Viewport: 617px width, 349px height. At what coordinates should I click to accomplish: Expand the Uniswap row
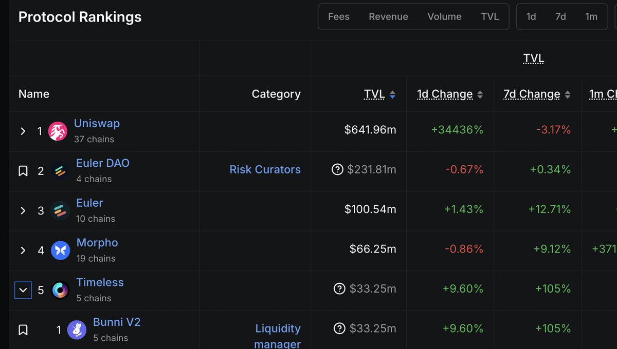point(23,131)
